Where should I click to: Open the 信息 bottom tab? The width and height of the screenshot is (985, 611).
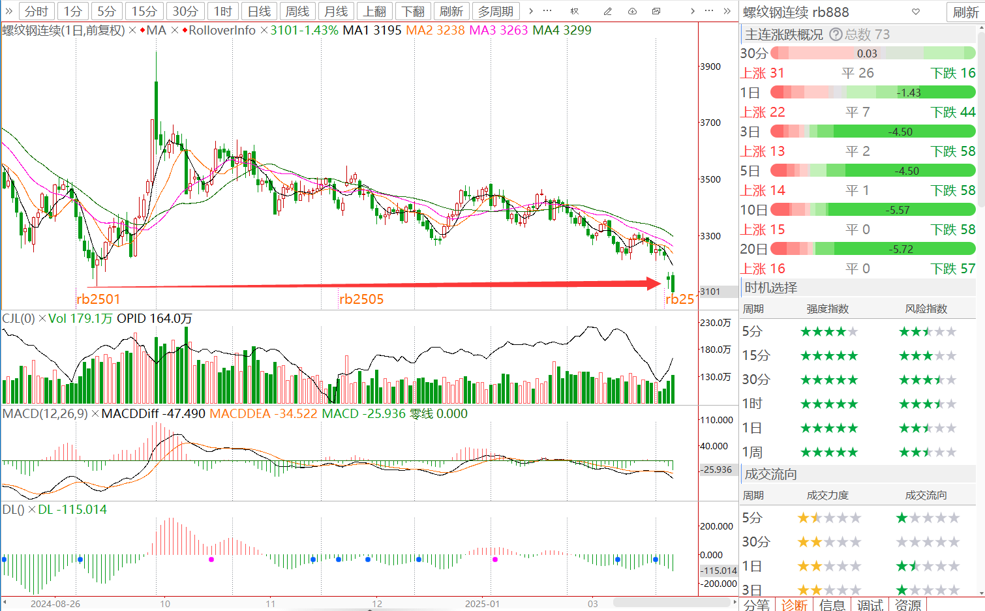click(x=832, y=604)
